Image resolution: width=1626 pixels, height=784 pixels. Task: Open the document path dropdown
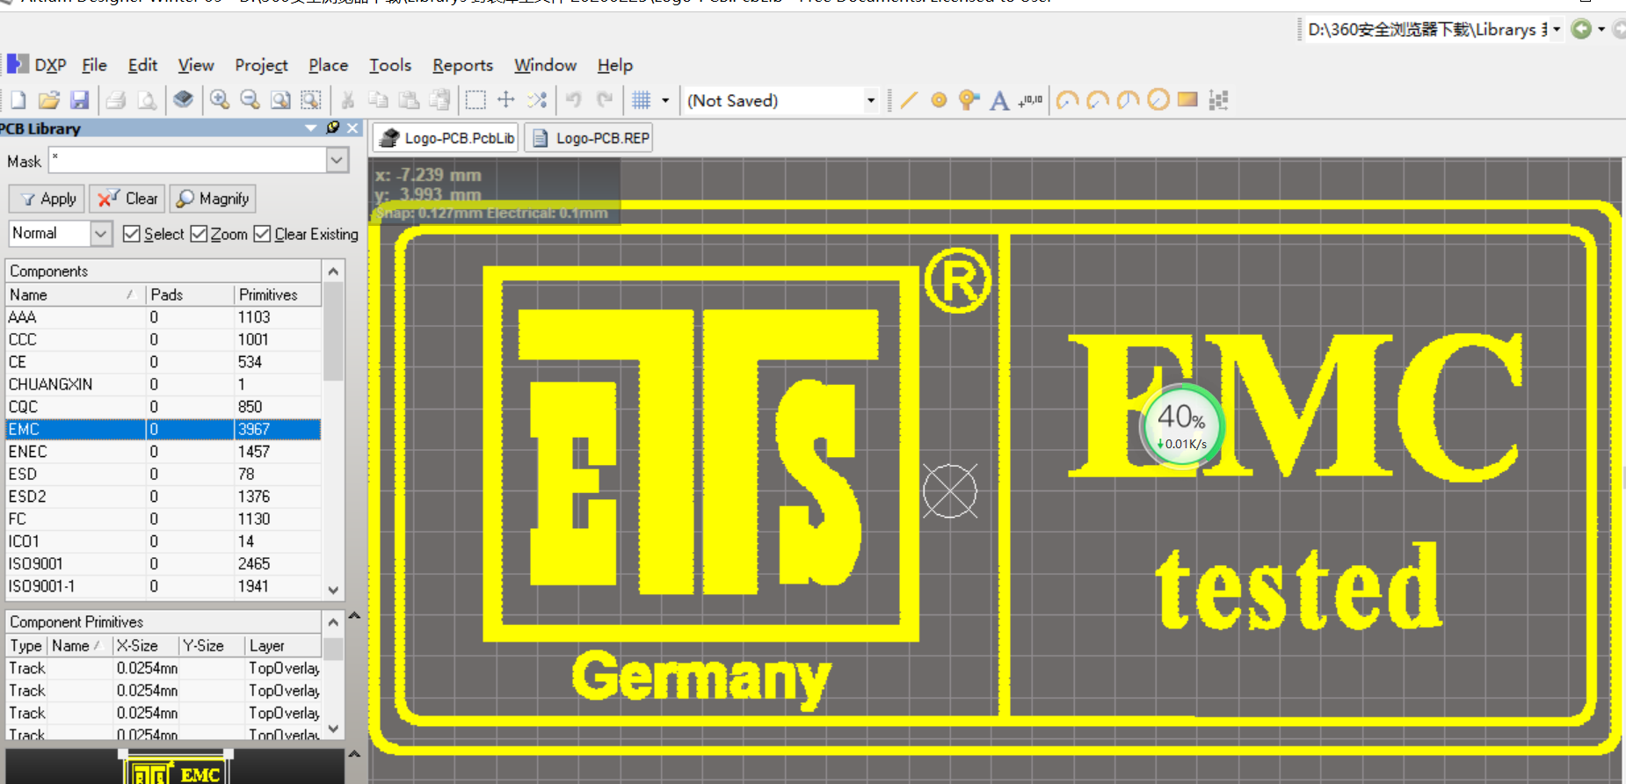click(x=1557, y=29)
